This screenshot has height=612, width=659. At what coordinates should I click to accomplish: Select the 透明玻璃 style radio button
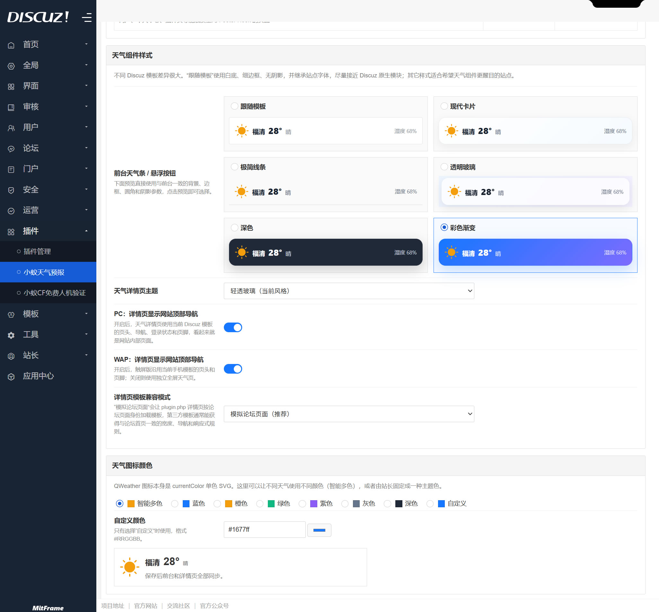(x=444, y=167)
